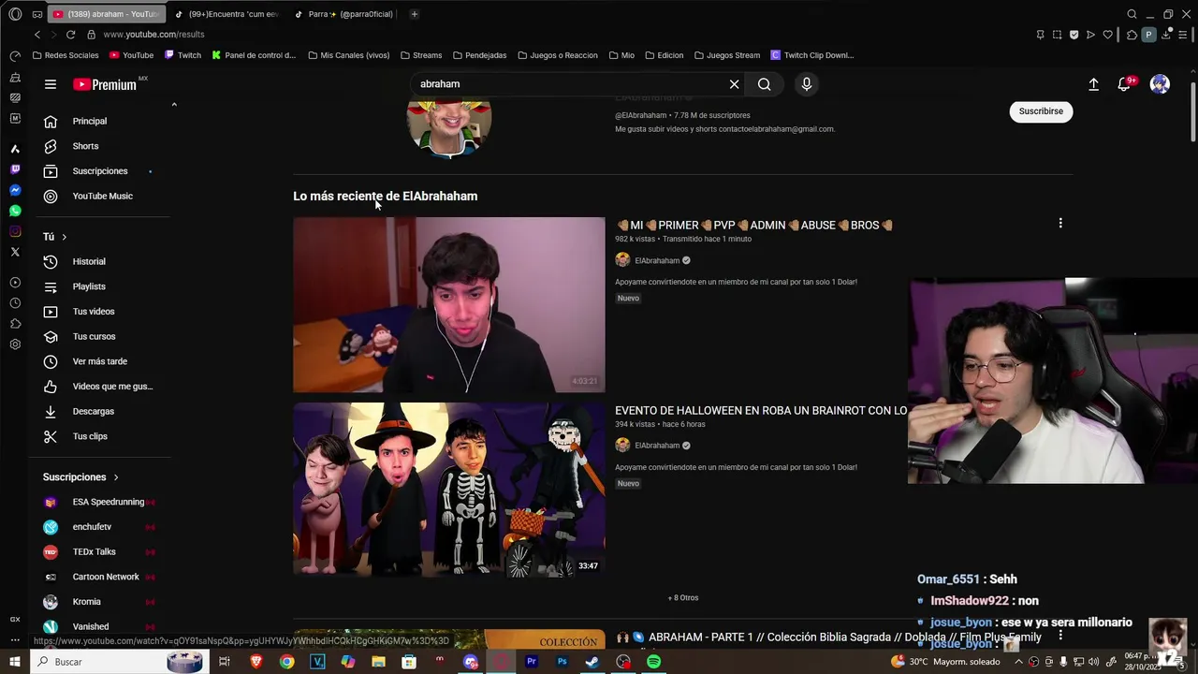
Task: Open browser extensions puzzle icon
Action: point(1132,35)
